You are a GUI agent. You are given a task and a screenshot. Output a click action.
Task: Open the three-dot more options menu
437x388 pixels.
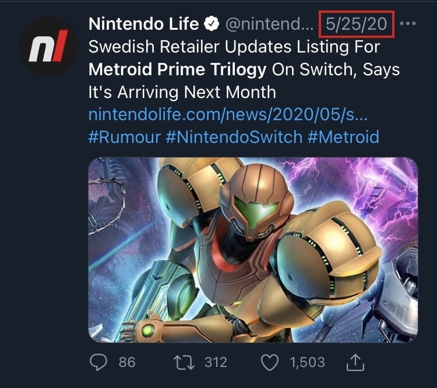(x=410, y=25)
